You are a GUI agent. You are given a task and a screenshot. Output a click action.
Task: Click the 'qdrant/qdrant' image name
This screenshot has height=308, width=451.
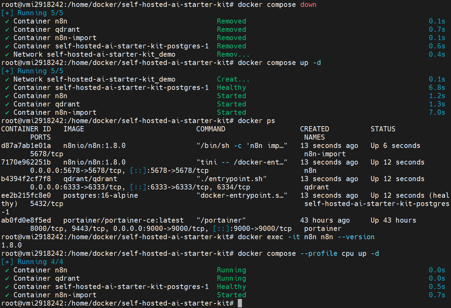coord(90,179)
